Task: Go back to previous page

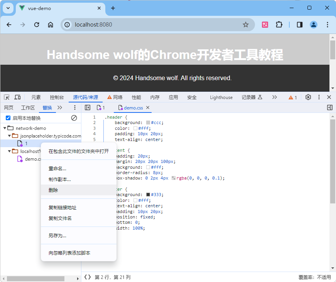Action: [9, 25]
